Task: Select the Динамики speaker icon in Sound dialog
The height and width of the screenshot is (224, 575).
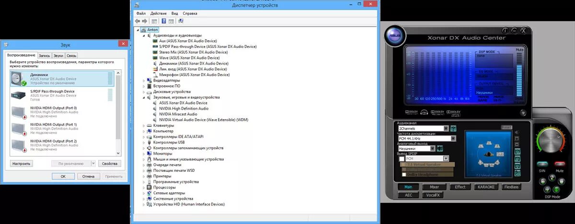Action: click(x=18, y=79)
